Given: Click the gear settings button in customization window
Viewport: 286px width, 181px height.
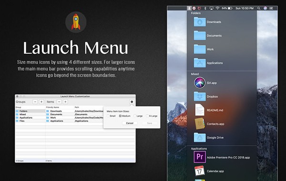Looking at the screenshot, I should [132, 102].
